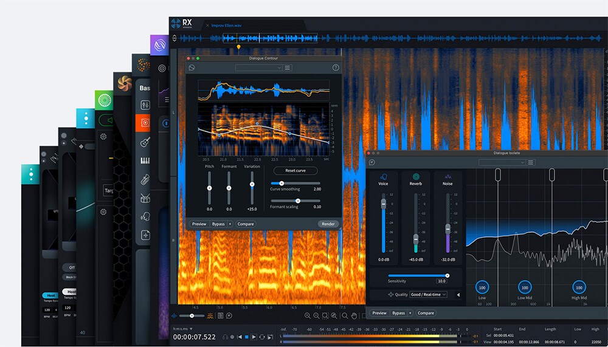Open the h:m:s.ms time format dropdown
This screenshot has width=608, height=347.
click(x=182, y=329)
